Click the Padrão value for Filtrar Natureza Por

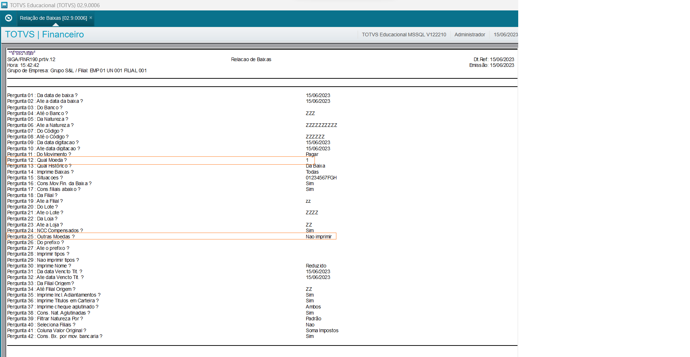313,319
